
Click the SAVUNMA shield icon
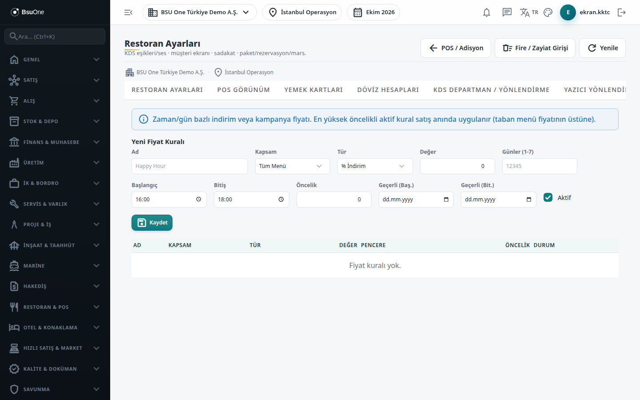[14, 389]
